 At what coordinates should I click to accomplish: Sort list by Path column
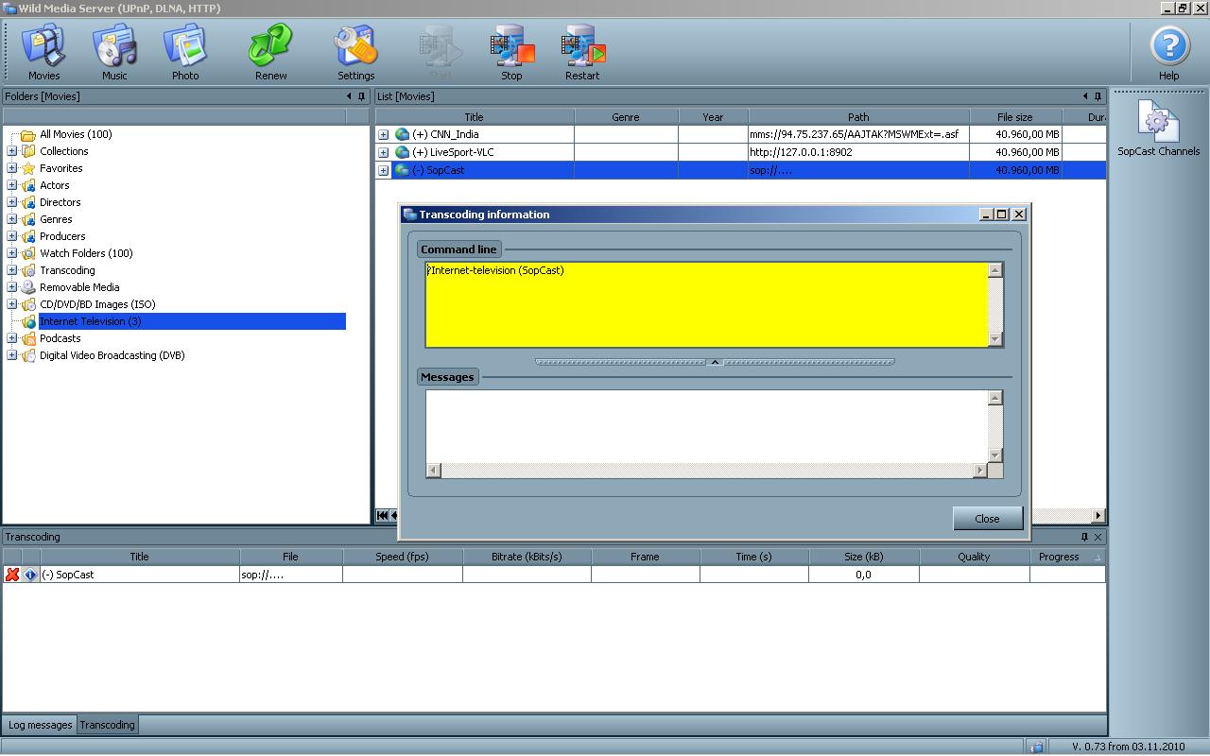click(x=858, y=117)
